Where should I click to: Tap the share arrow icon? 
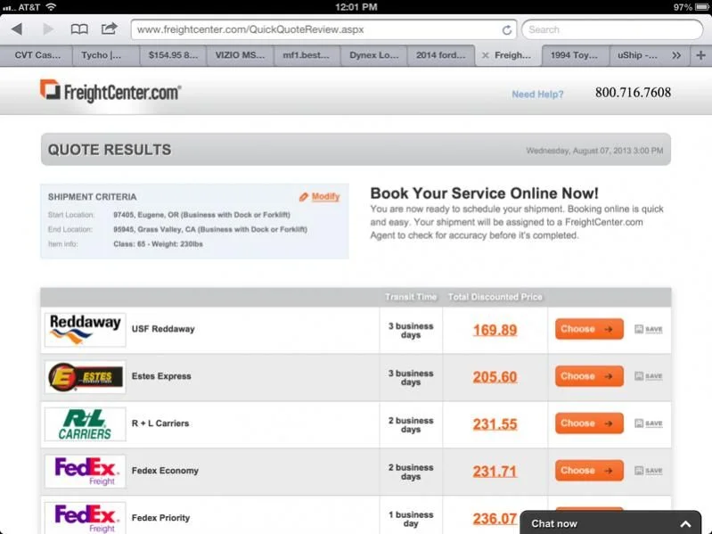click(x=109, y=29)
